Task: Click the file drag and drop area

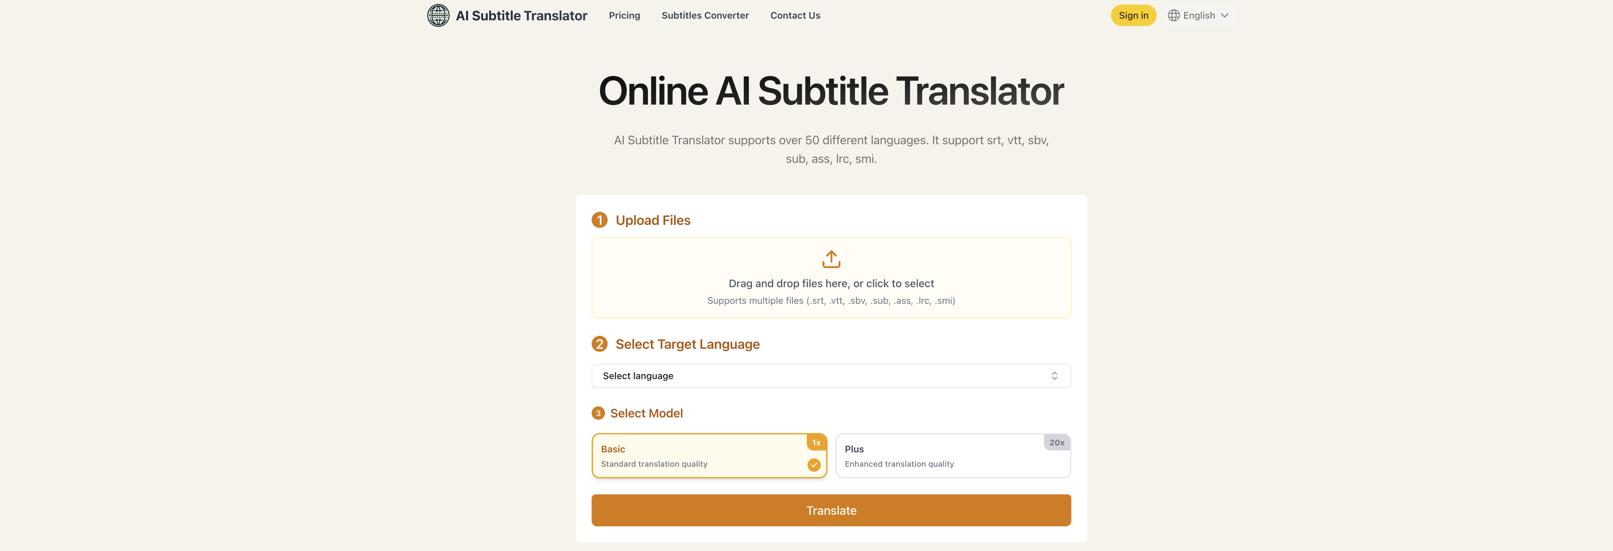Action: pos(831,278)
